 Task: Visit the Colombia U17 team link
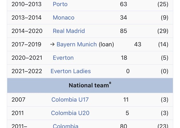[70, 100]
